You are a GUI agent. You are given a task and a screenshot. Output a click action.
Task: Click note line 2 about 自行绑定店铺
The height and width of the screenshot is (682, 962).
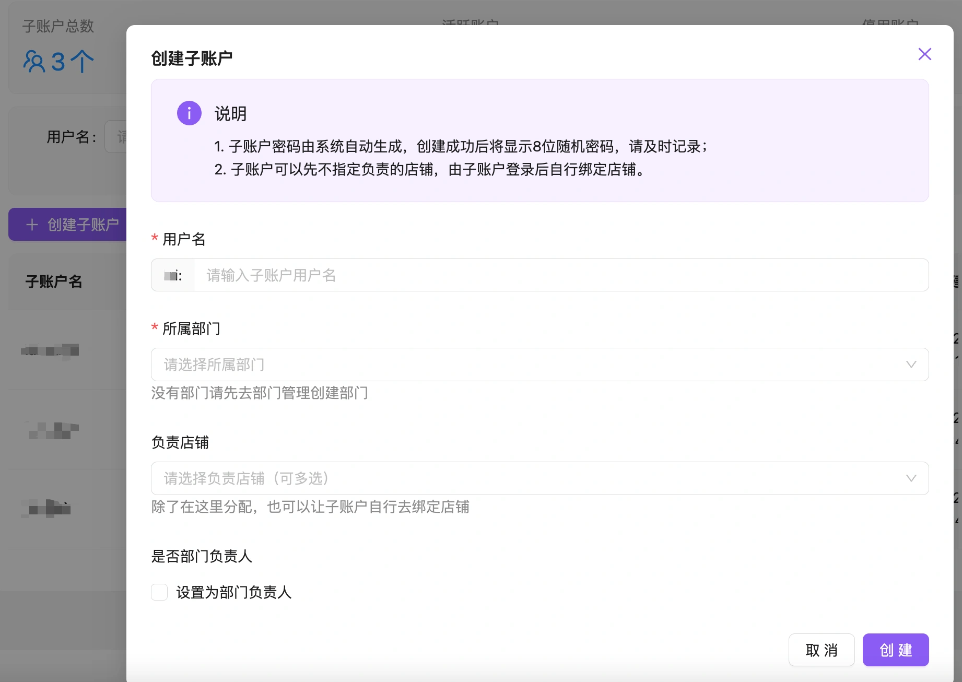[x=431, y=169]
